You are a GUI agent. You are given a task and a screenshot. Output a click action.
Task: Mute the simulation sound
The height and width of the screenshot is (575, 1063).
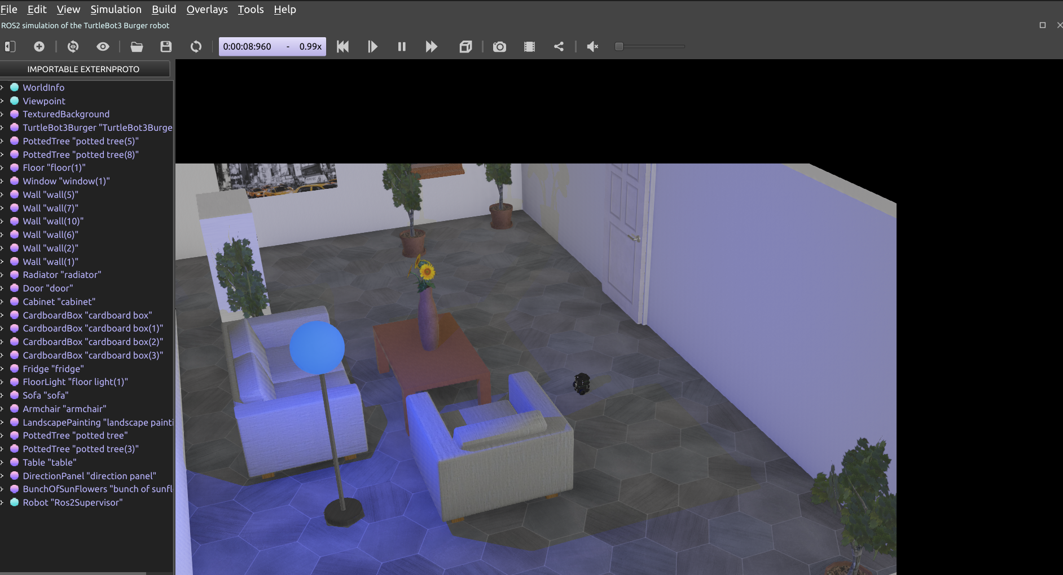pos(592,47)
